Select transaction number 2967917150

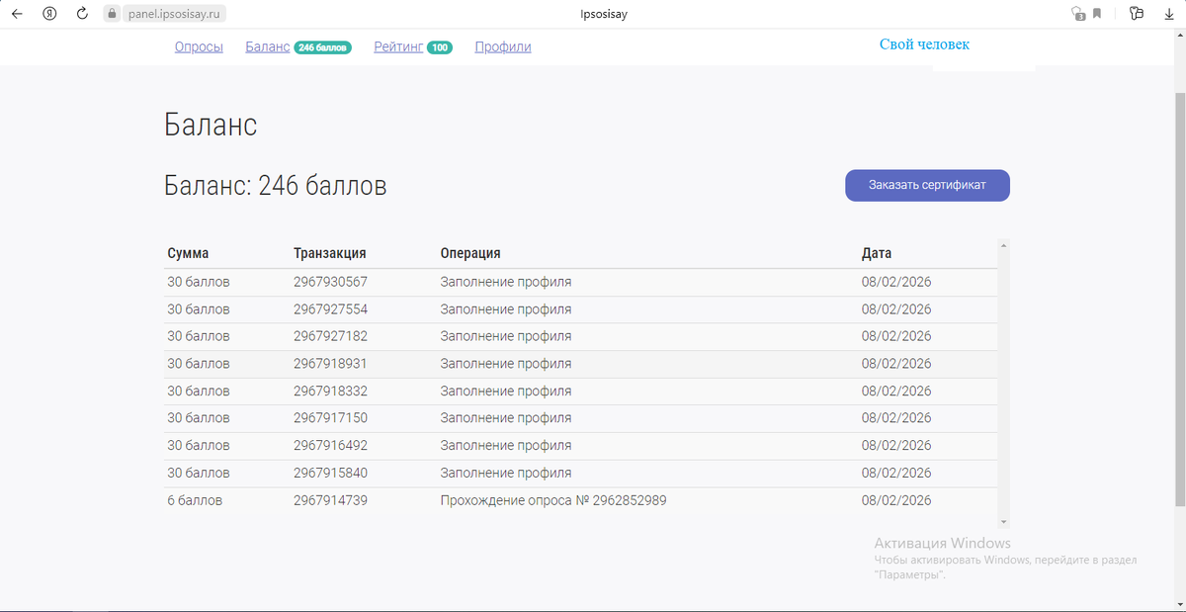(330, 418)
